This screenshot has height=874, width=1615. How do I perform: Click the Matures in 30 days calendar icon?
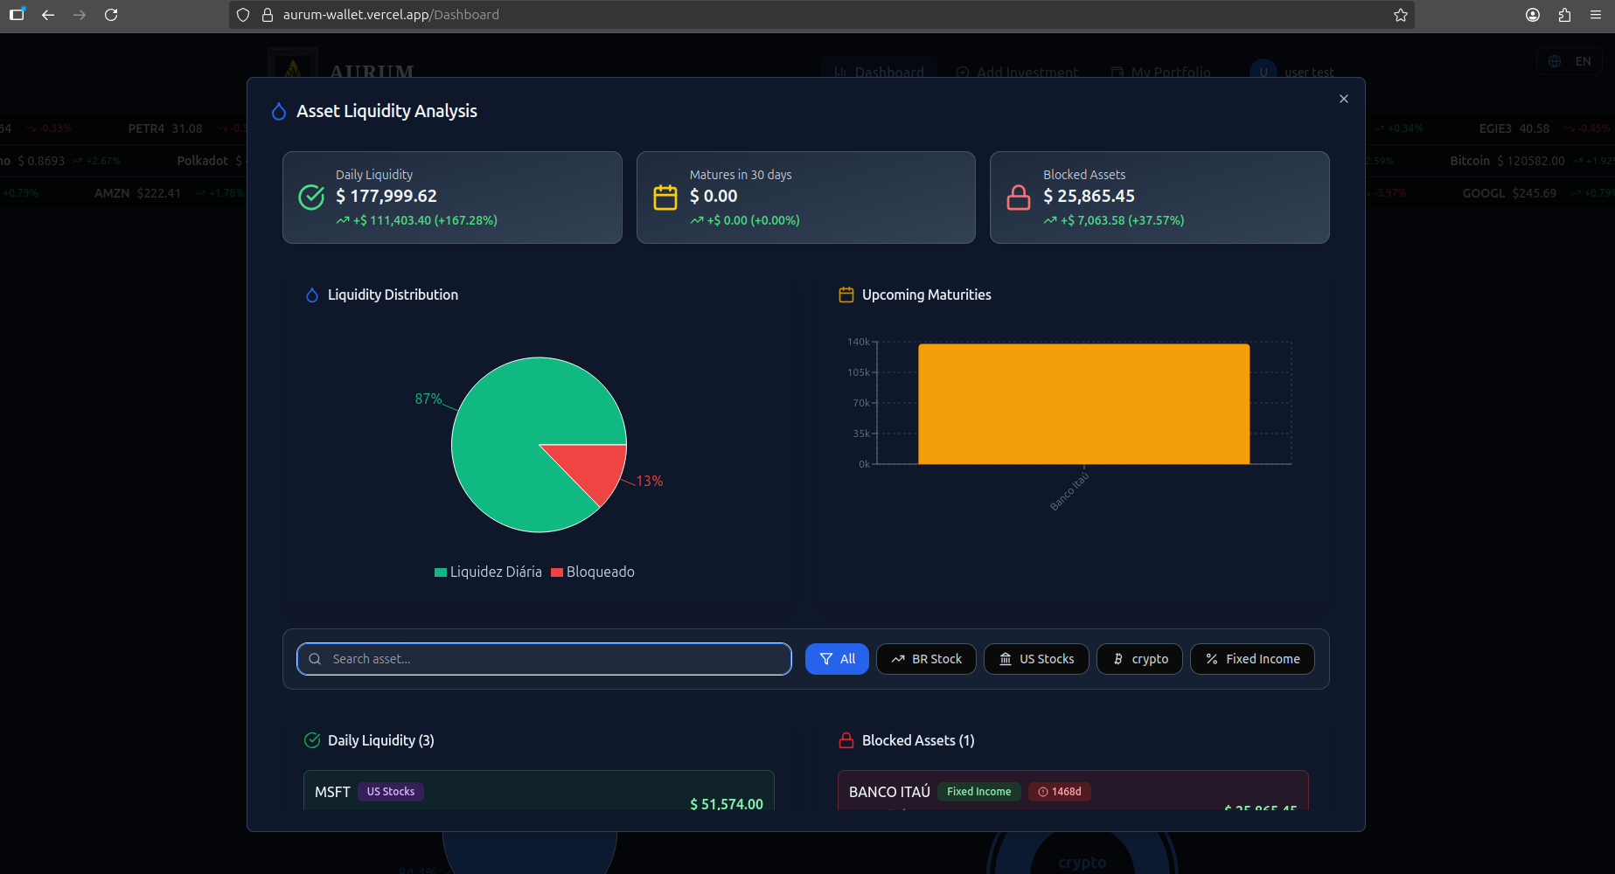[665, 198]
